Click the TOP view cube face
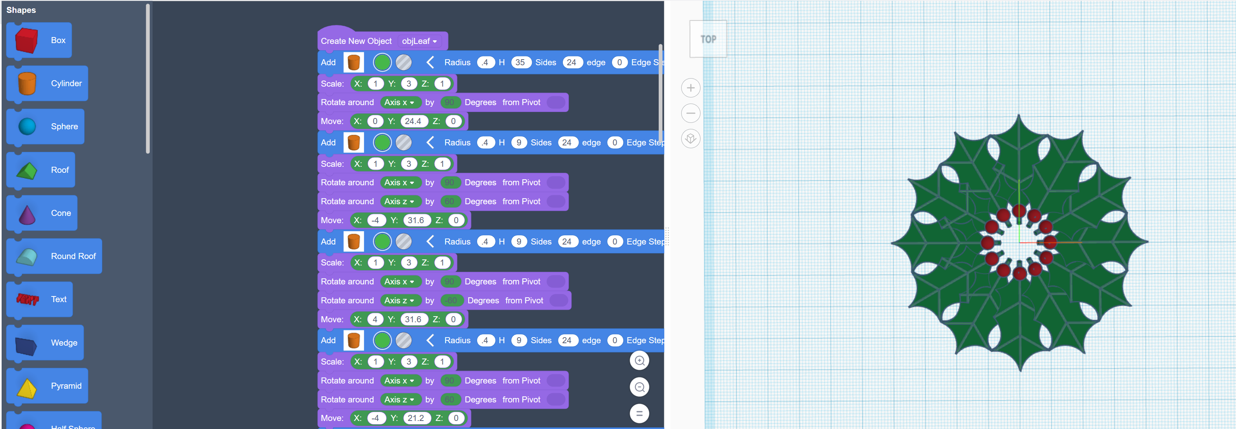Image resolution: width=1236 pixels, height=429 pixels. point(708,39)
